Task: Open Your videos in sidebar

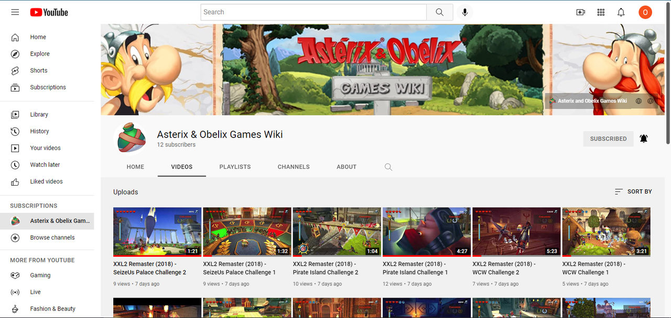Action: pos(47,148)
